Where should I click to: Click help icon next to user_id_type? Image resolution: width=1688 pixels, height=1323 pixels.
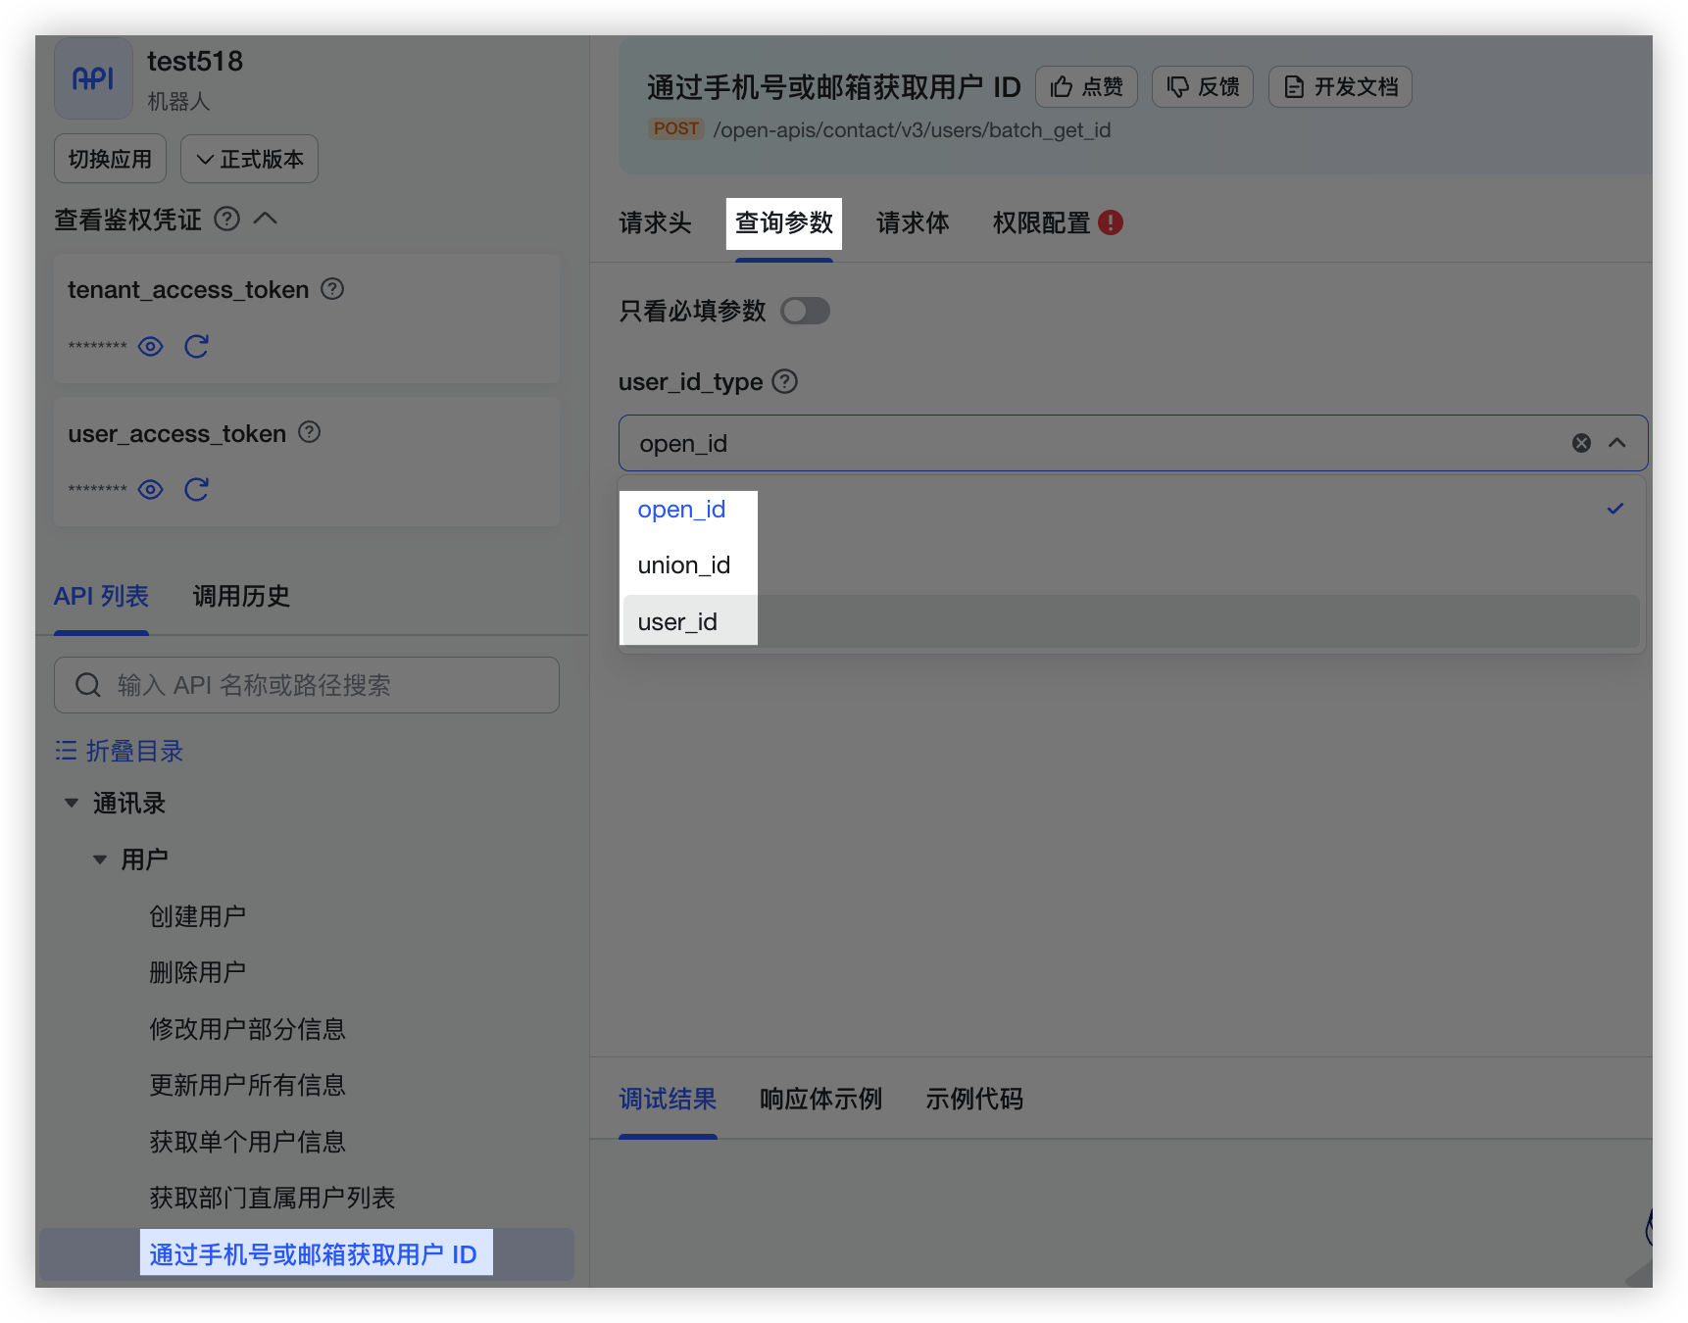pos(784,381)
